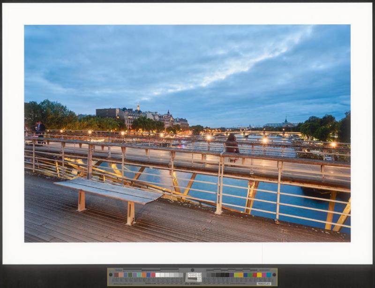Image resolution: width=375 pixels, height=288 pixels.
Task: Pick the white swatch on the calibration strip
Action: tap(158, 275)
